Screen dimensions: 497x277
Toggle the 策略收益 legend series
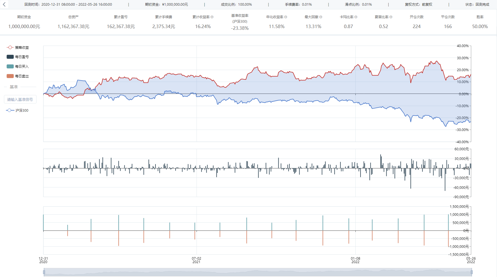[x=18, y=47]
